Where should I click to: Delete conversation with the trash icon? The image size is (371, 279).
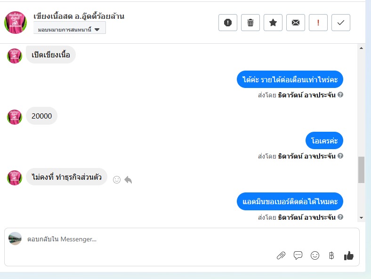[250, 23]
